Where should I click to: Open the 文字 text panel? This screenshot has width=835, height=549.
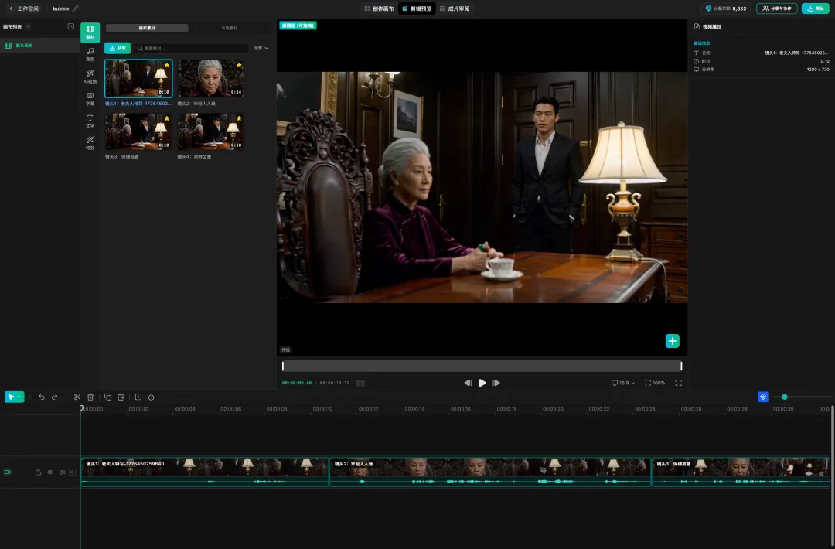click(x=90, y=121)
